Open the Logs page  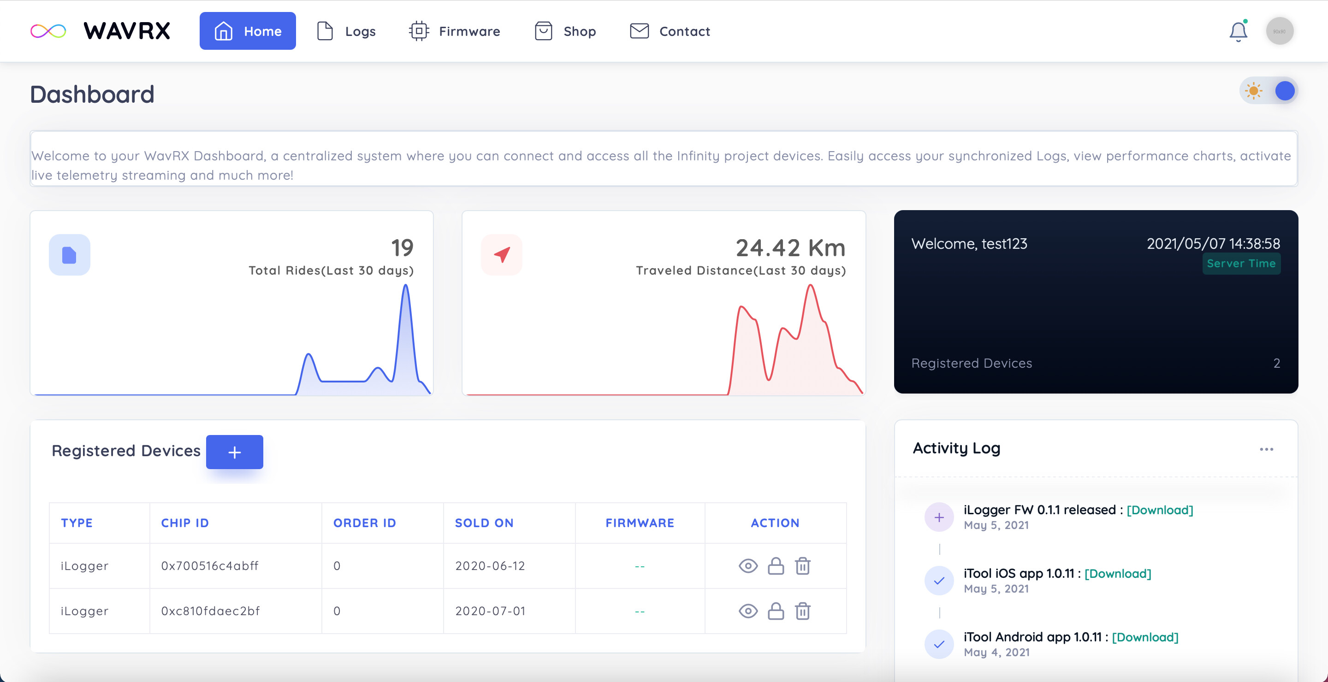tap(346, 31)
